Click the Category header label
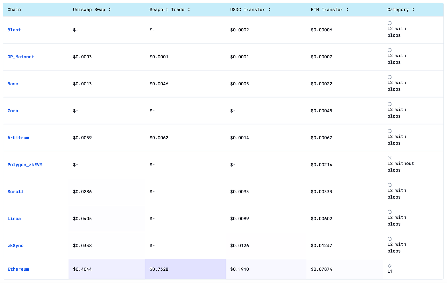Viewport: 447px width, 283px height. click(398, 10)
